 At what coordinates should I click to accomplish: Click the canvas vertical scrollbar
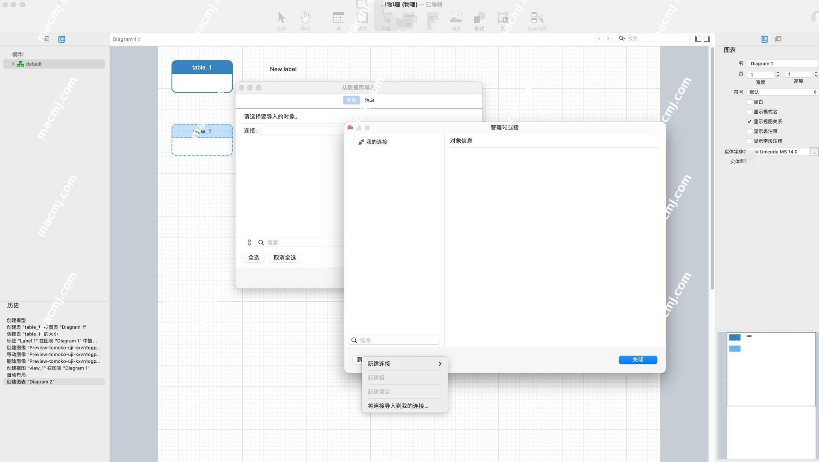(712, 168)
